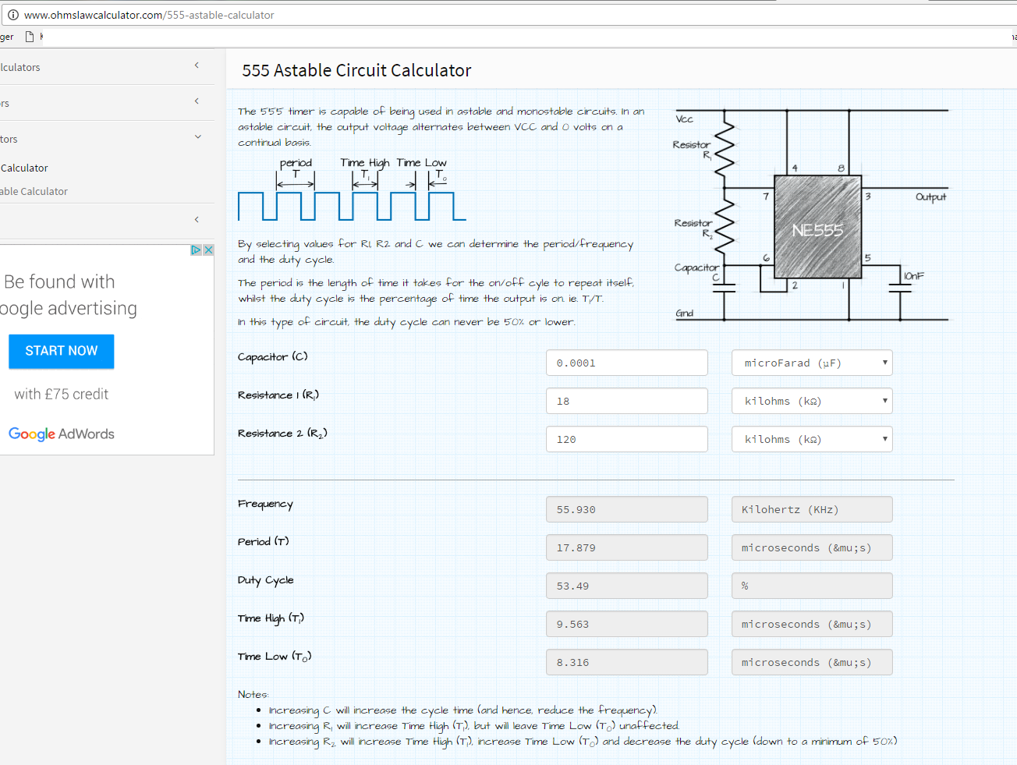Click the Resistance 2 value field

click(x=627, y=439)
